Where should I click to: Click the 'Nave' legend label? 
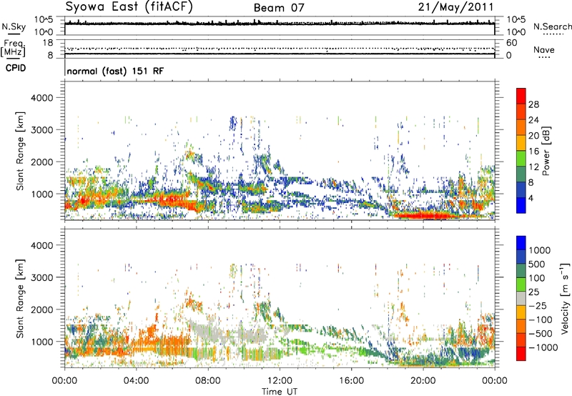click(x=544, y=49)
